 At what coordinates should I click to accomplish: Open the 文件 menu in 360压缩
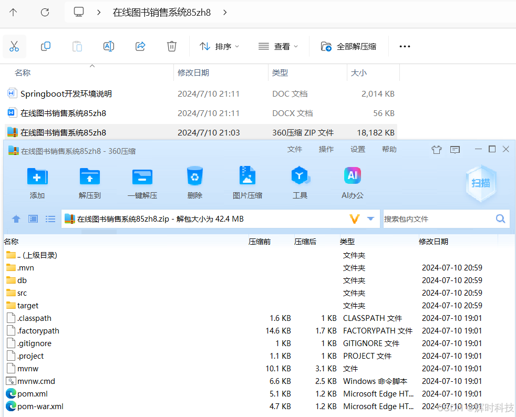(295, 149)
